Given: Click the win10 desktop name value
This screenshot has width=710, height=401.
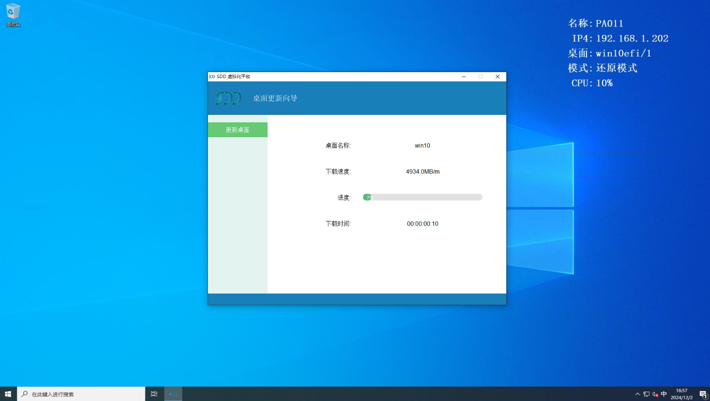Looking at the screenshot, I should pos(422,146).
